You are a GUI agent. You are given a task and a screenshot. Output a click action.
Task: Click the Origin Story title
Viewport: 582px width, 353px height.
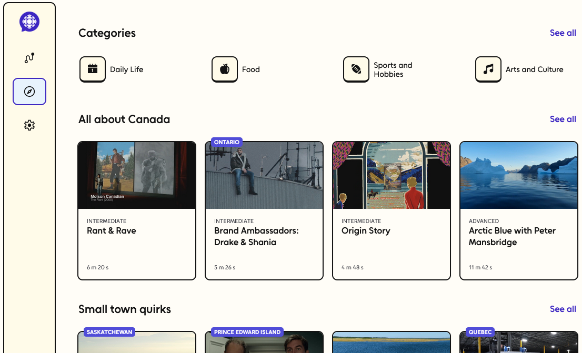point(366,231)
